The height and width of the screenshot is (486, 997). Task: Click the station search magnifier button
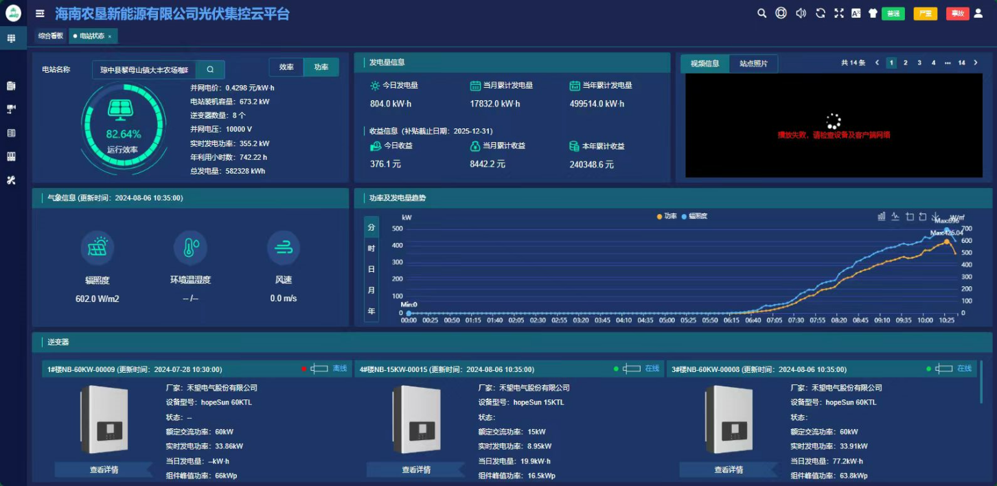[210, 69]
